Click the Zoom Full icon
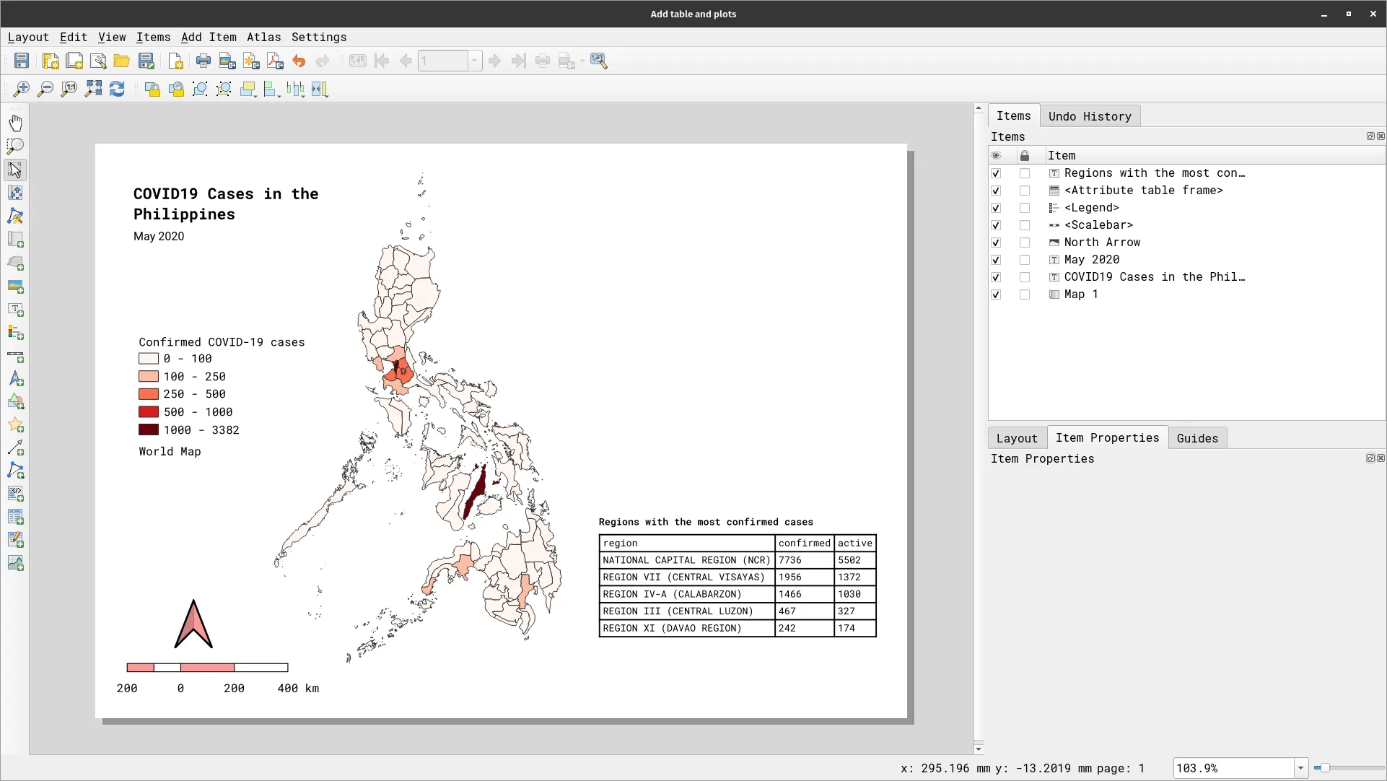Image resolution: width=1387 pixels, height=781 pixels. pyautogui.click(x=93, y=90)
